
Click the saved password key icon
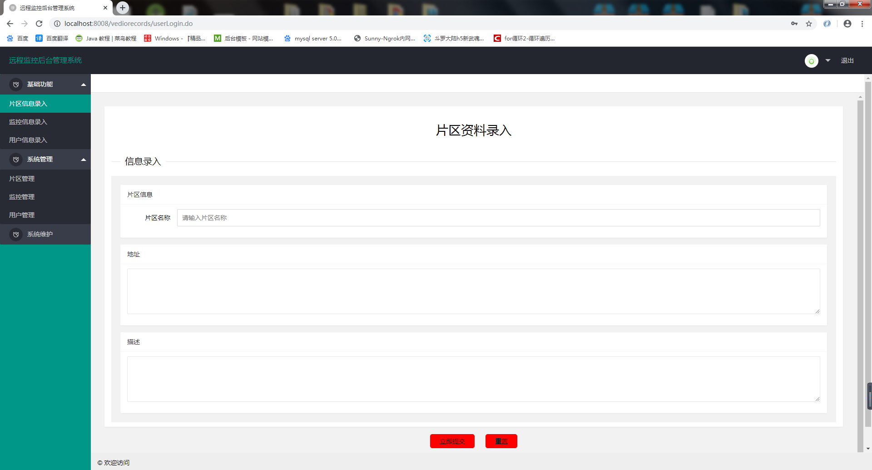(x=794, y=24)
